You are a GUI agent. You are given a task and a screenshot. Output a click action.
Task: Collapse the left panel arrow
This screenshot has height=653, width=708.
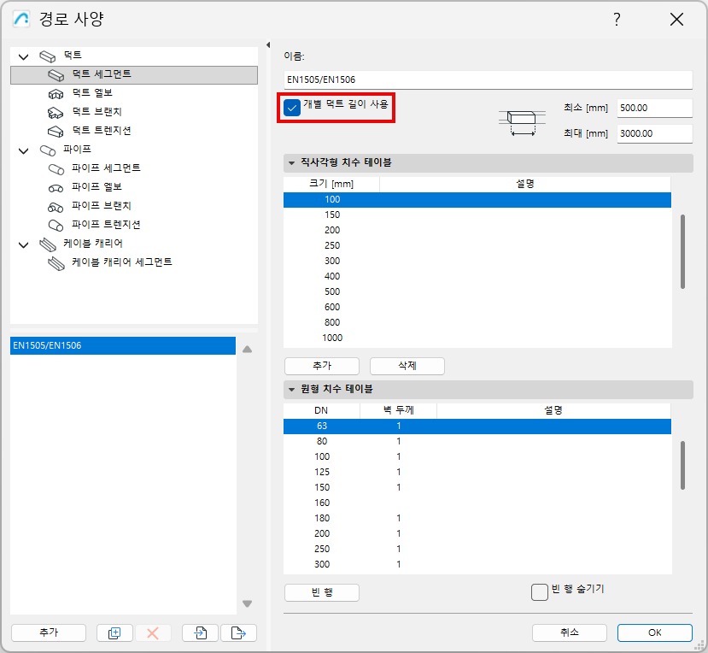click(x=268, y=44)
